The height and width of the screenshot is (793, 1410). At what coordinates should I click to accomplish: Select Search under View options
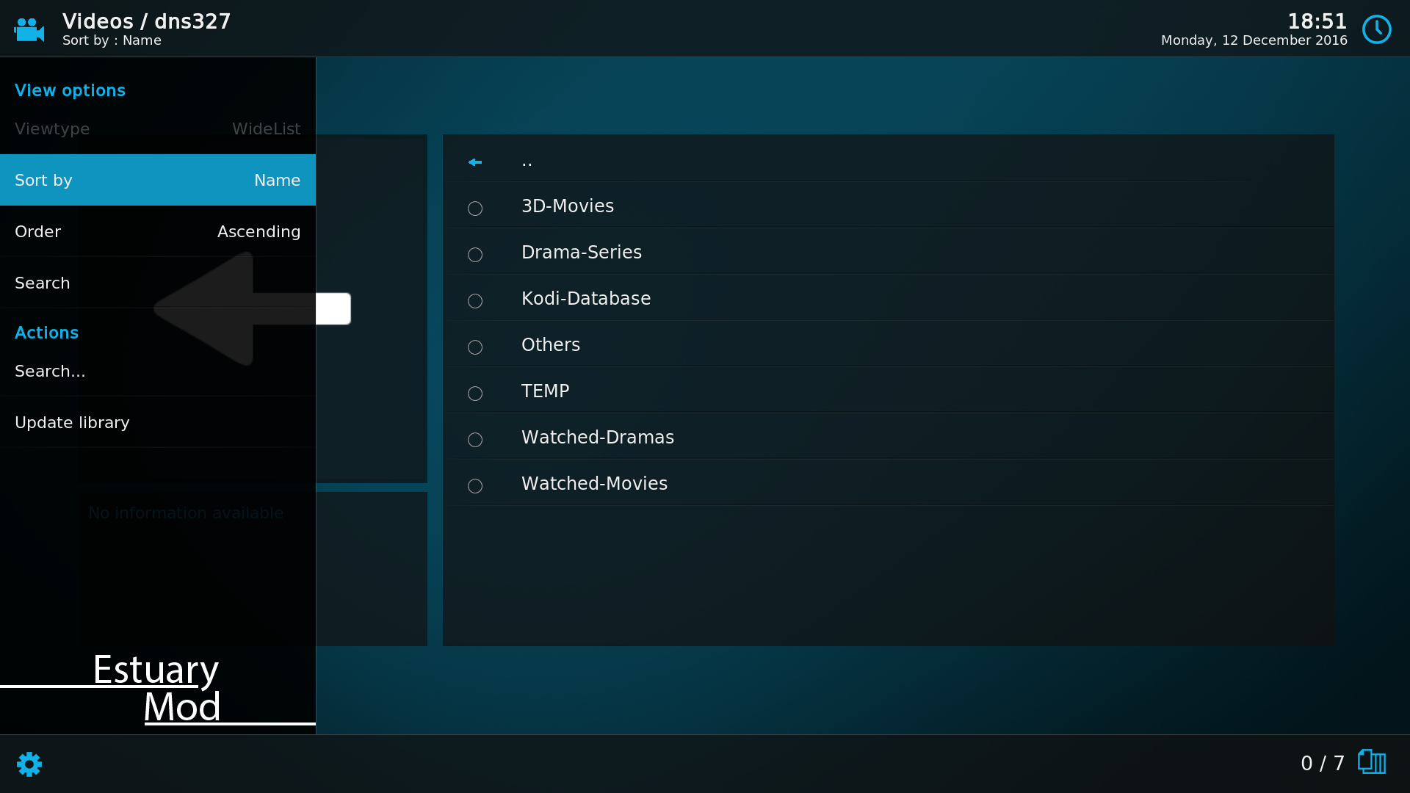coord(158,283)
